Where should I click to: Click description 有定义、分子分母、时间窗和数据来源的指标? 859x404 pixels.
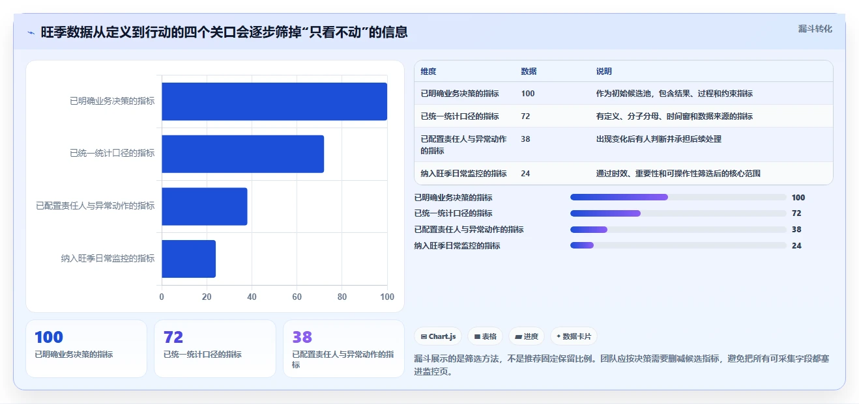click(674, 116)
